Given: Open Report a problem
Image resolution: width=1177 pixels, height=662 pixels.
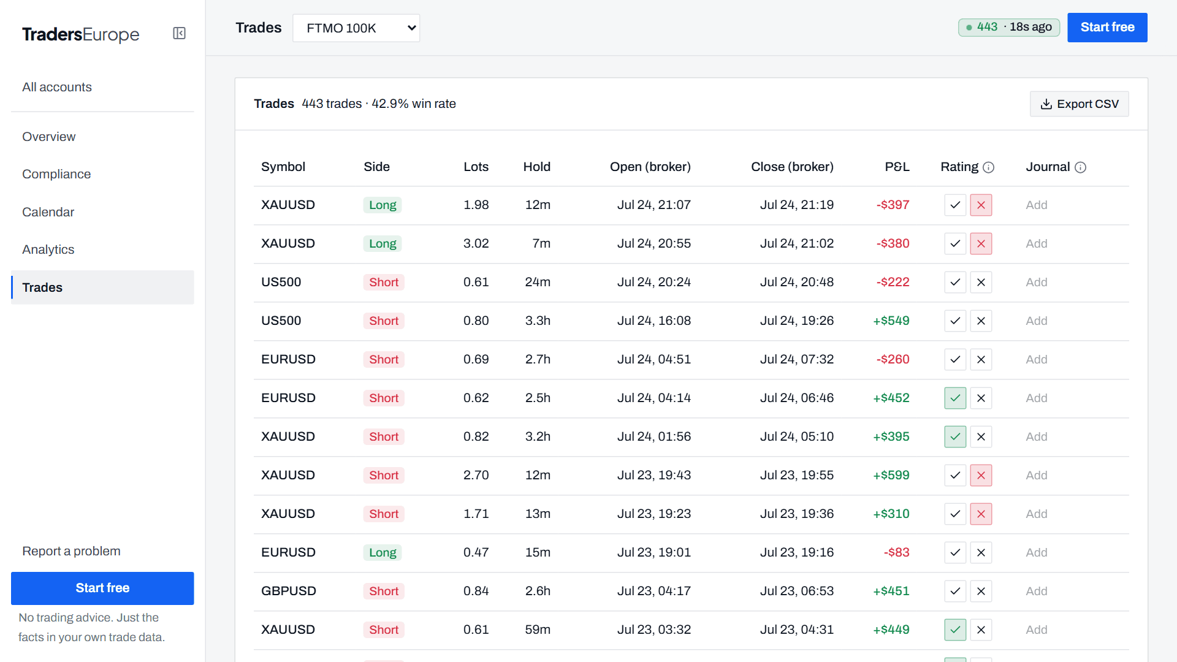Looking at the screenshot, I should [71, 551].
